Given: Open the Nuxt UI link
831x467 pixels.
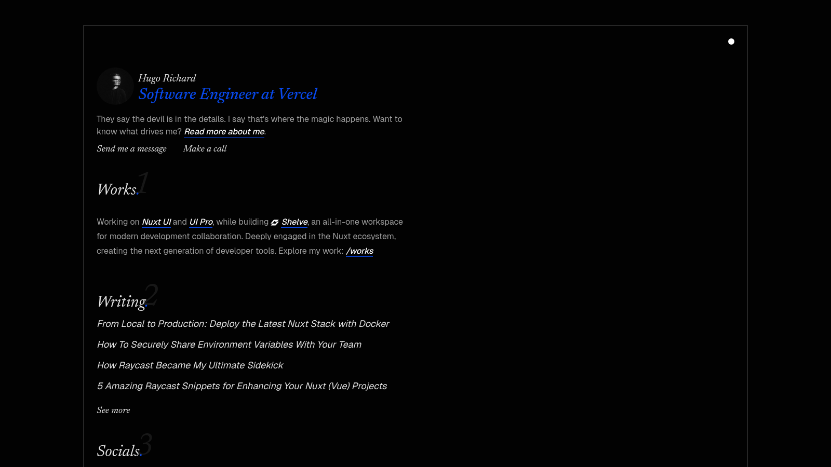Looking at the screenshot, I should pyautogui.click(x=156, y=222).
